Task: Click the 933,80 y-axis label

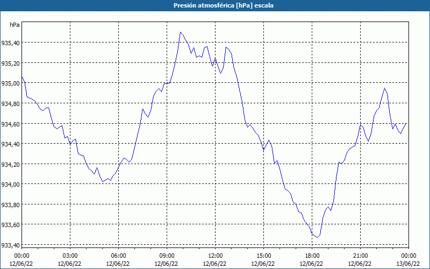Action: point(10,204)
